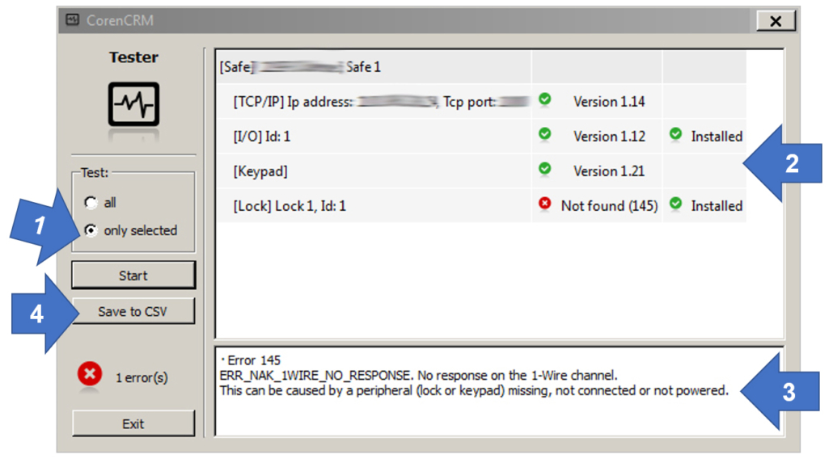The image size is (833, 463).
Task: Click the red error icon beside 1 error(s)
Action: tap(90, 374)
